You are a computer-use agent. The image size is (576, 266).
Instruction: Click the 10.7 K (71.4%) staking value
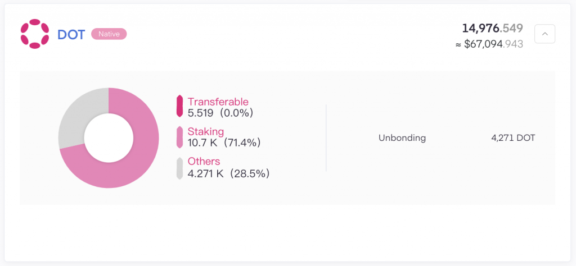coord(224,143)
